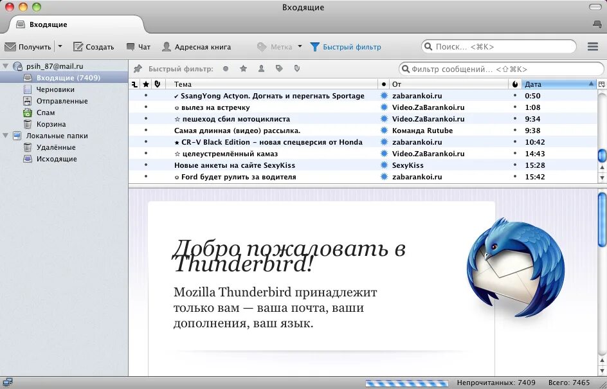The image size is (607, 389).
Task: Click the global Поиск search field
Action: click(498, 47)
